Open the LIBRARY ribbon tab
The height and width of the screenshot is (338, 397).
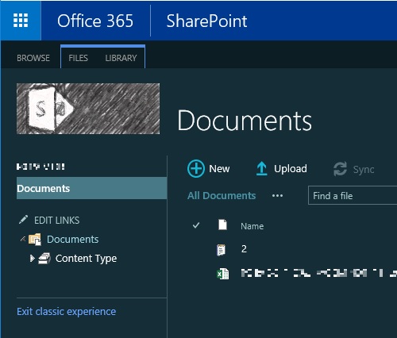click(x=121, y=58)
